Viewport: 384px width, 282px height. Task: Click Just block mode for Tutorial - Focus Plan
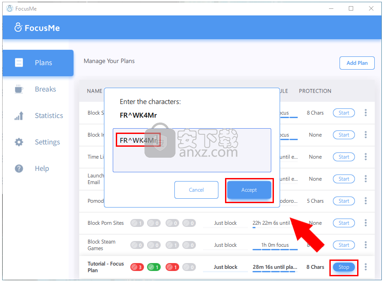point(225,267)
